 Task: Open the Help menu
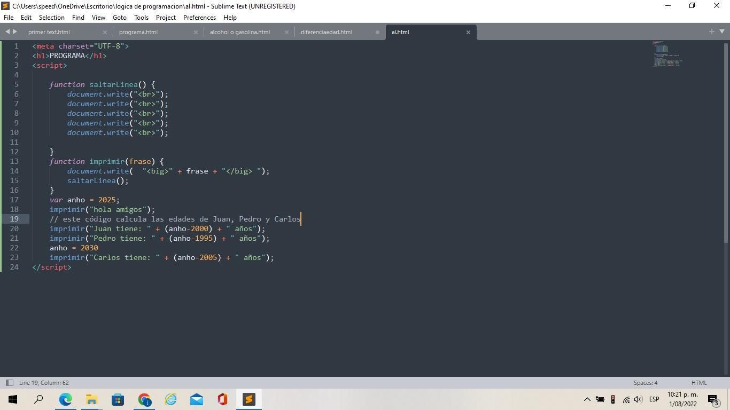point(230,18)
